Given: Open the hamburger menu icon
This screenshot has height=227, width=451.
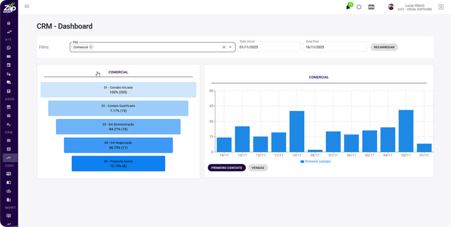Looking at the screenshot, I should tap(27, 6).
